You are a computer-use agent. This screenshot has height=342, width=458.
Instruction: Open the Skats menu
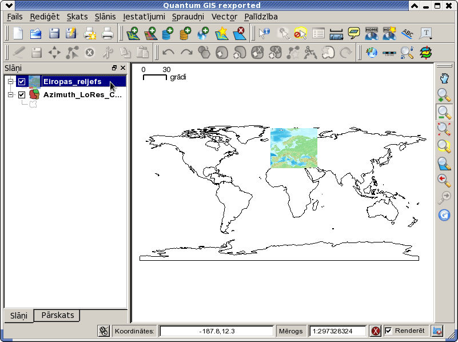77,17
